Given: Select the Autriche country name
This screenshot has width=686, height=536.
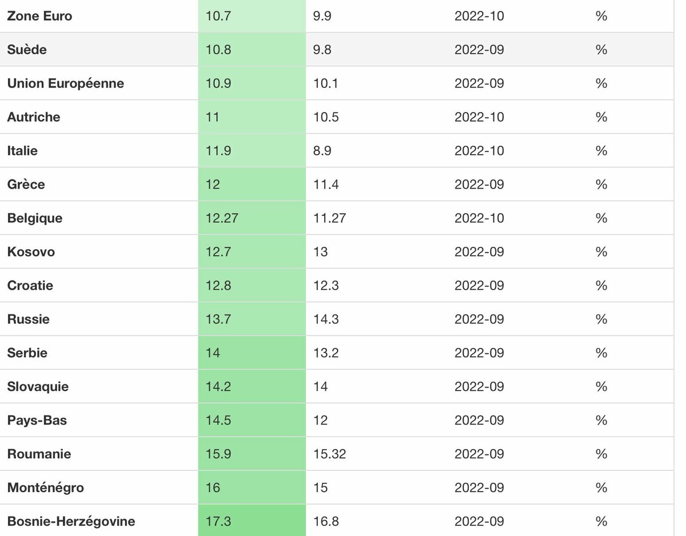Looking at the screenshot, I should point(34,117).
